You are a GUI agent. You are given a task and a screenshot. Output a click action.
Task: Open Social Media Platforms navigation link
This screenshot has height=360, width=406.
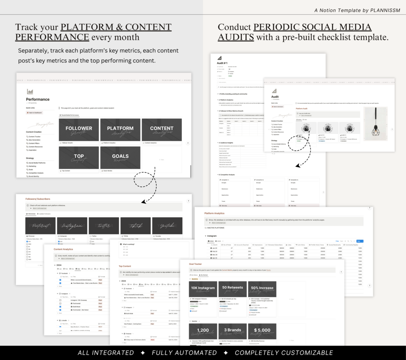(36, 163)
